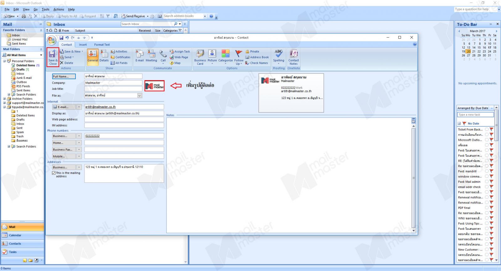Schedule a Meeting with the contact
This screenshot has height=271, width=501.
tap(151, 56)
